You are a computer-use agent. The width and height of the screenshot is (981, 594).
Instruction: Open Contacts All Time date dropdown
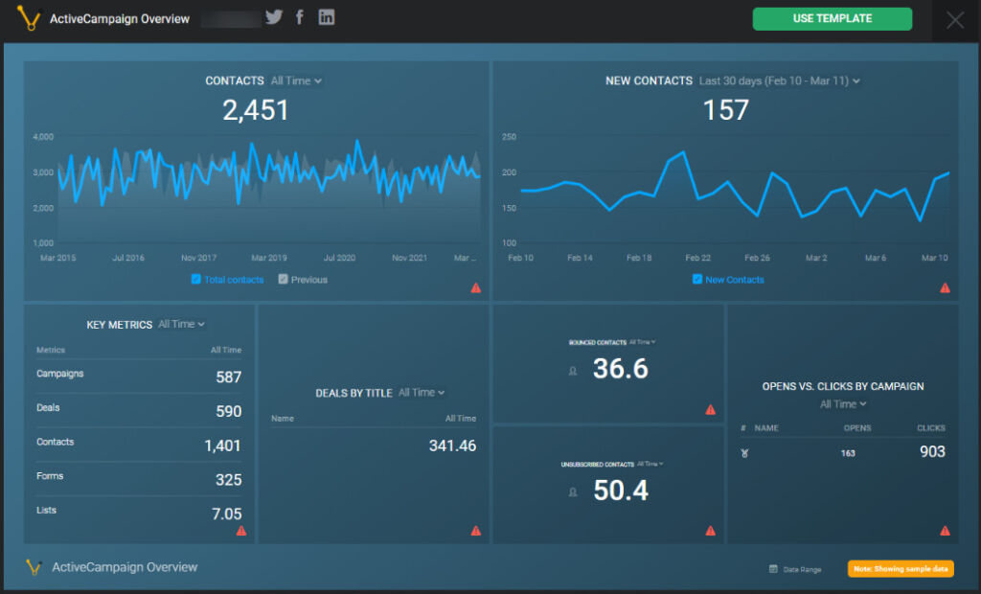pos(296,81)
